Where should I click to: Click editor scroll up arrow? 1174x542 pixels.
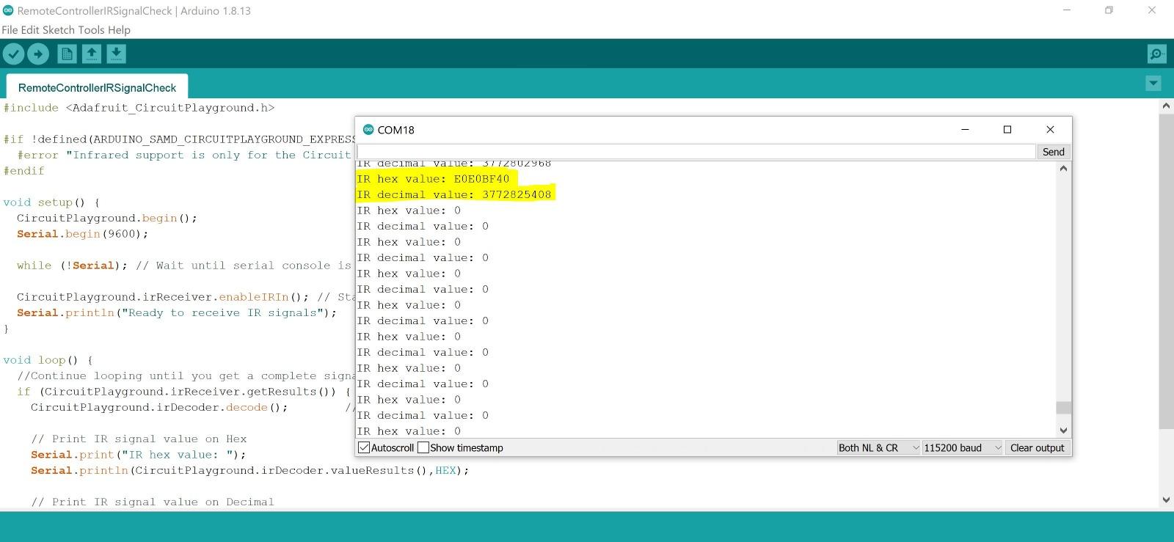[1166, 106]
